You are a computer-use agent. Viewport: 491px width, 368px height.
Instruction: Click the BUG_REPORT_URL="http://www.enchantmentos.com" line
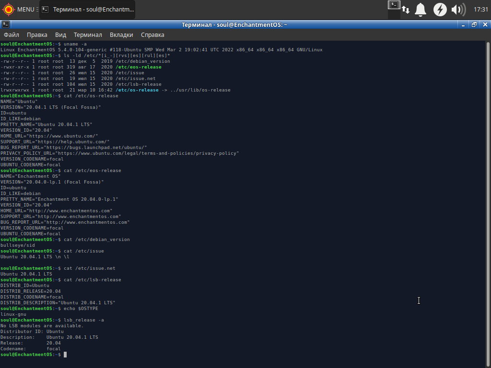click(65, 222)
